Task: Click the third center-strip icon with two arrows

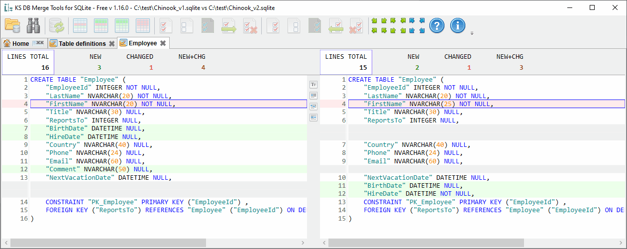Action: 313,107
